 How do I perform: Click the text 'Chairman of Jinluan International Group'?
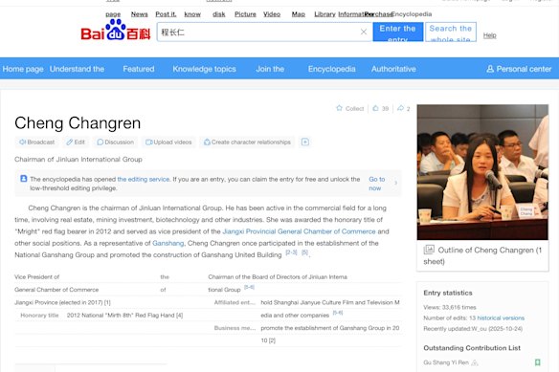[x=78, y=160]
